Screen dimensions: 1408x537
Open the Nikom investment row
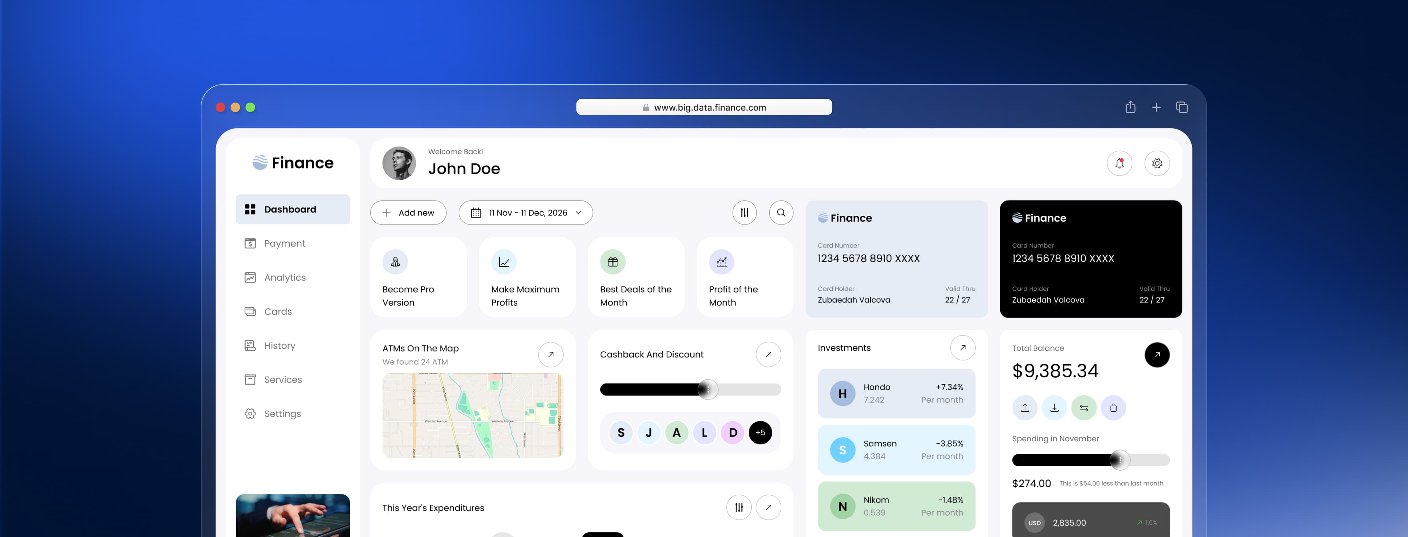click(x=896, y=506)
